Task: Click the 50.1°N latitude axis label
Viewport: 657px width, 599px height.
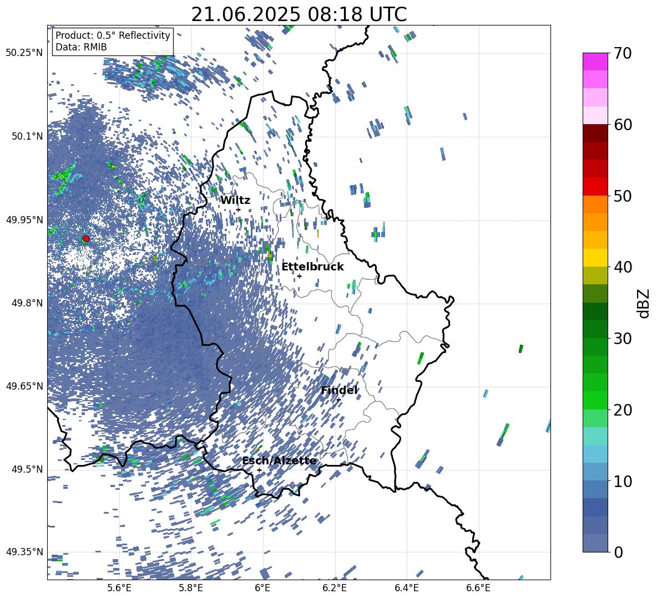Action: pos(27,136)
